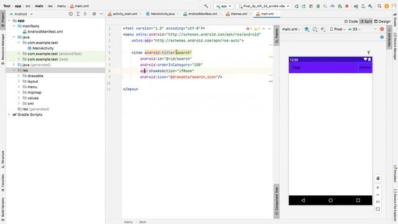The image size is (398, 224).
Task: Click the next highlighted error down arrow
Action: coord(269,29)
